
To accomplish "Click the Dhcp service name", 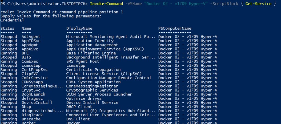I will click(26, 107).
